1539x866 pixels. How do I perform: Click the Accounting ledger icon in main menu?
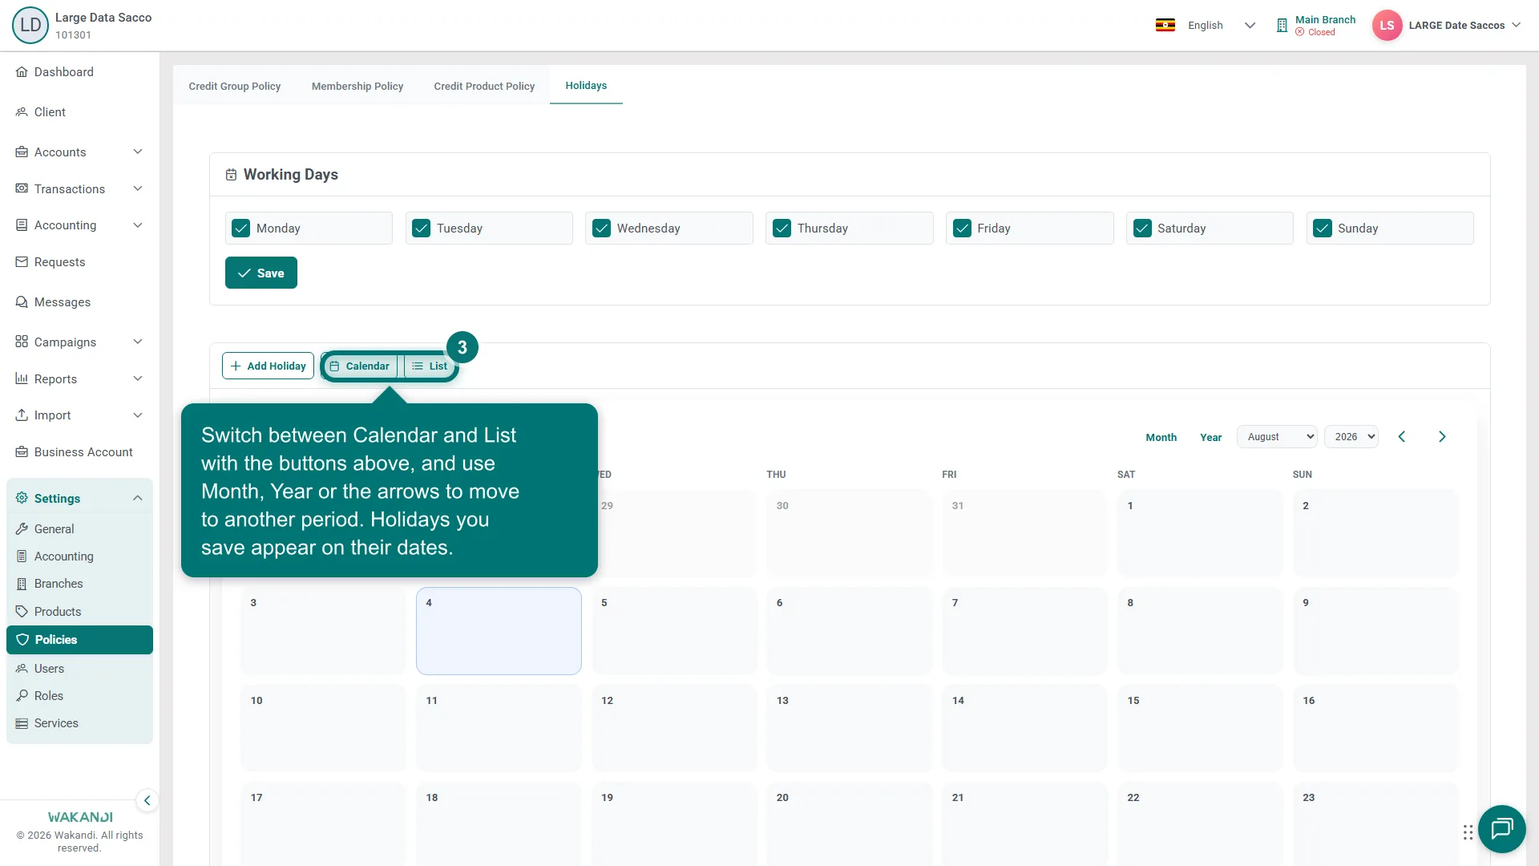pyautogui.click(x=22, y=225)
